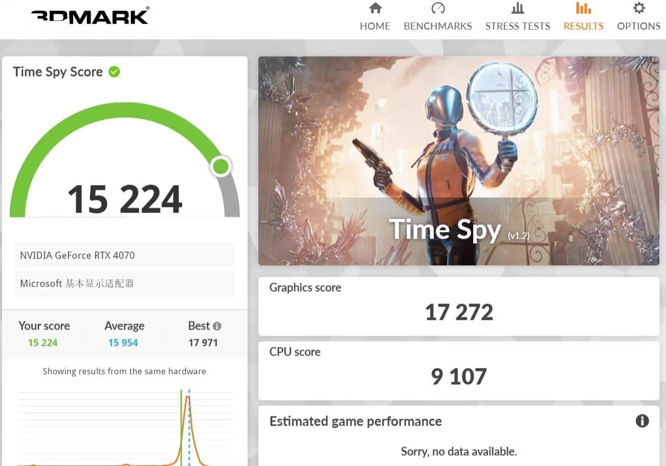Click the NVIDIA GeForce RTX 4070 row
Screen dimensions: 666x466
pyautogui.click(x=124, y=255)
